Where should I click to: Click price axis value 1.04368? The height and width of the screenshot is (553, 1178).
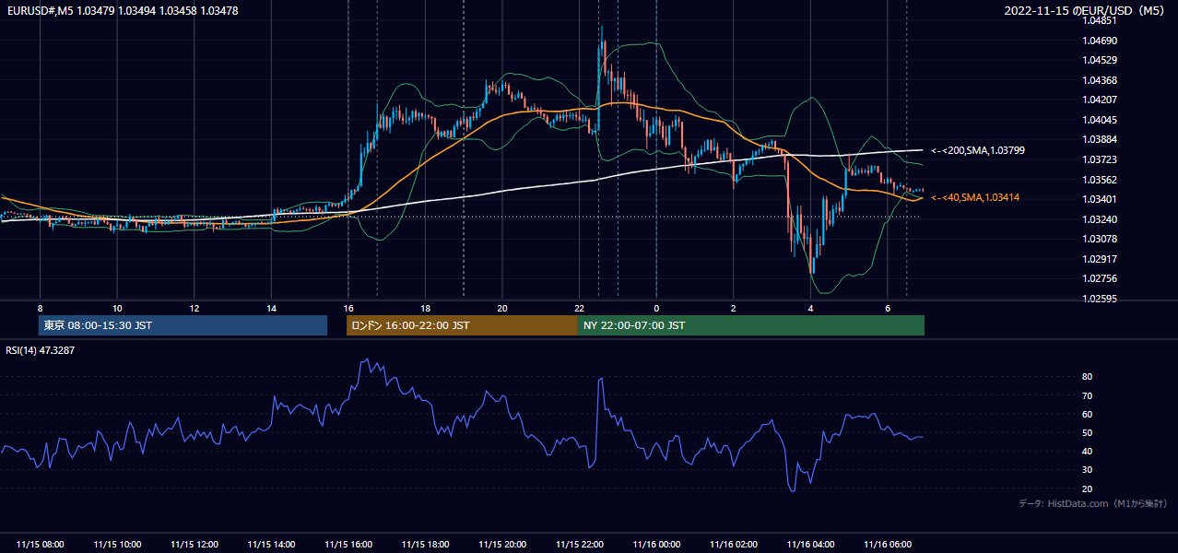coord(1101,80)
